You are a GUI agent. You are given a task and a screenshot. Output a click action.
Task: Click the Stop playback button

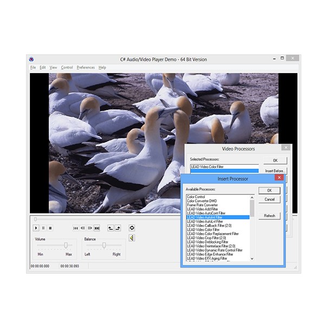[x=51, y=228]
